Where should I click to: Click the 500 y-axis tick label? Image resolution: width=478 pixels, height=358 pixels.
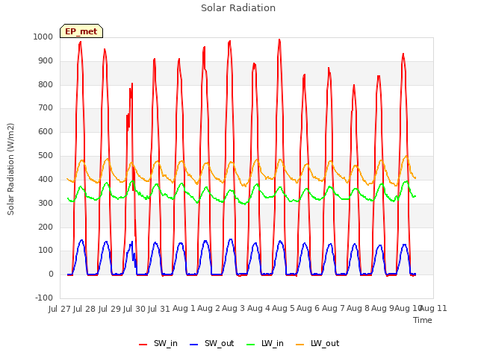[46, 155]
